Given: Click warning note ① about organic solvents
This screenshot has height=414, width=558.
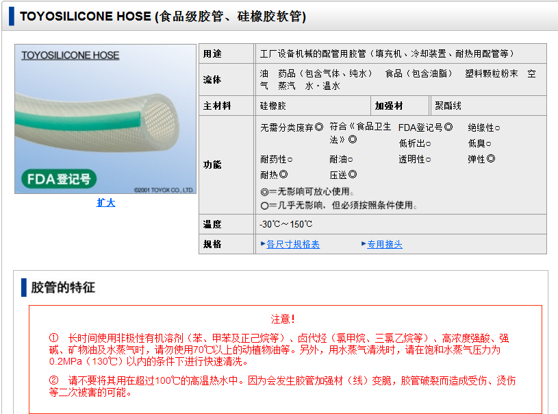Looking at the screenshot, I should [x=279, y=350].
